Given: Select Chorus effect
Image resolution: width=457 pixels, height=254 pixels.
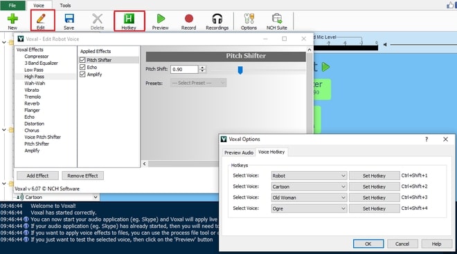Looking at the screenshot, I should click(32, 130).
